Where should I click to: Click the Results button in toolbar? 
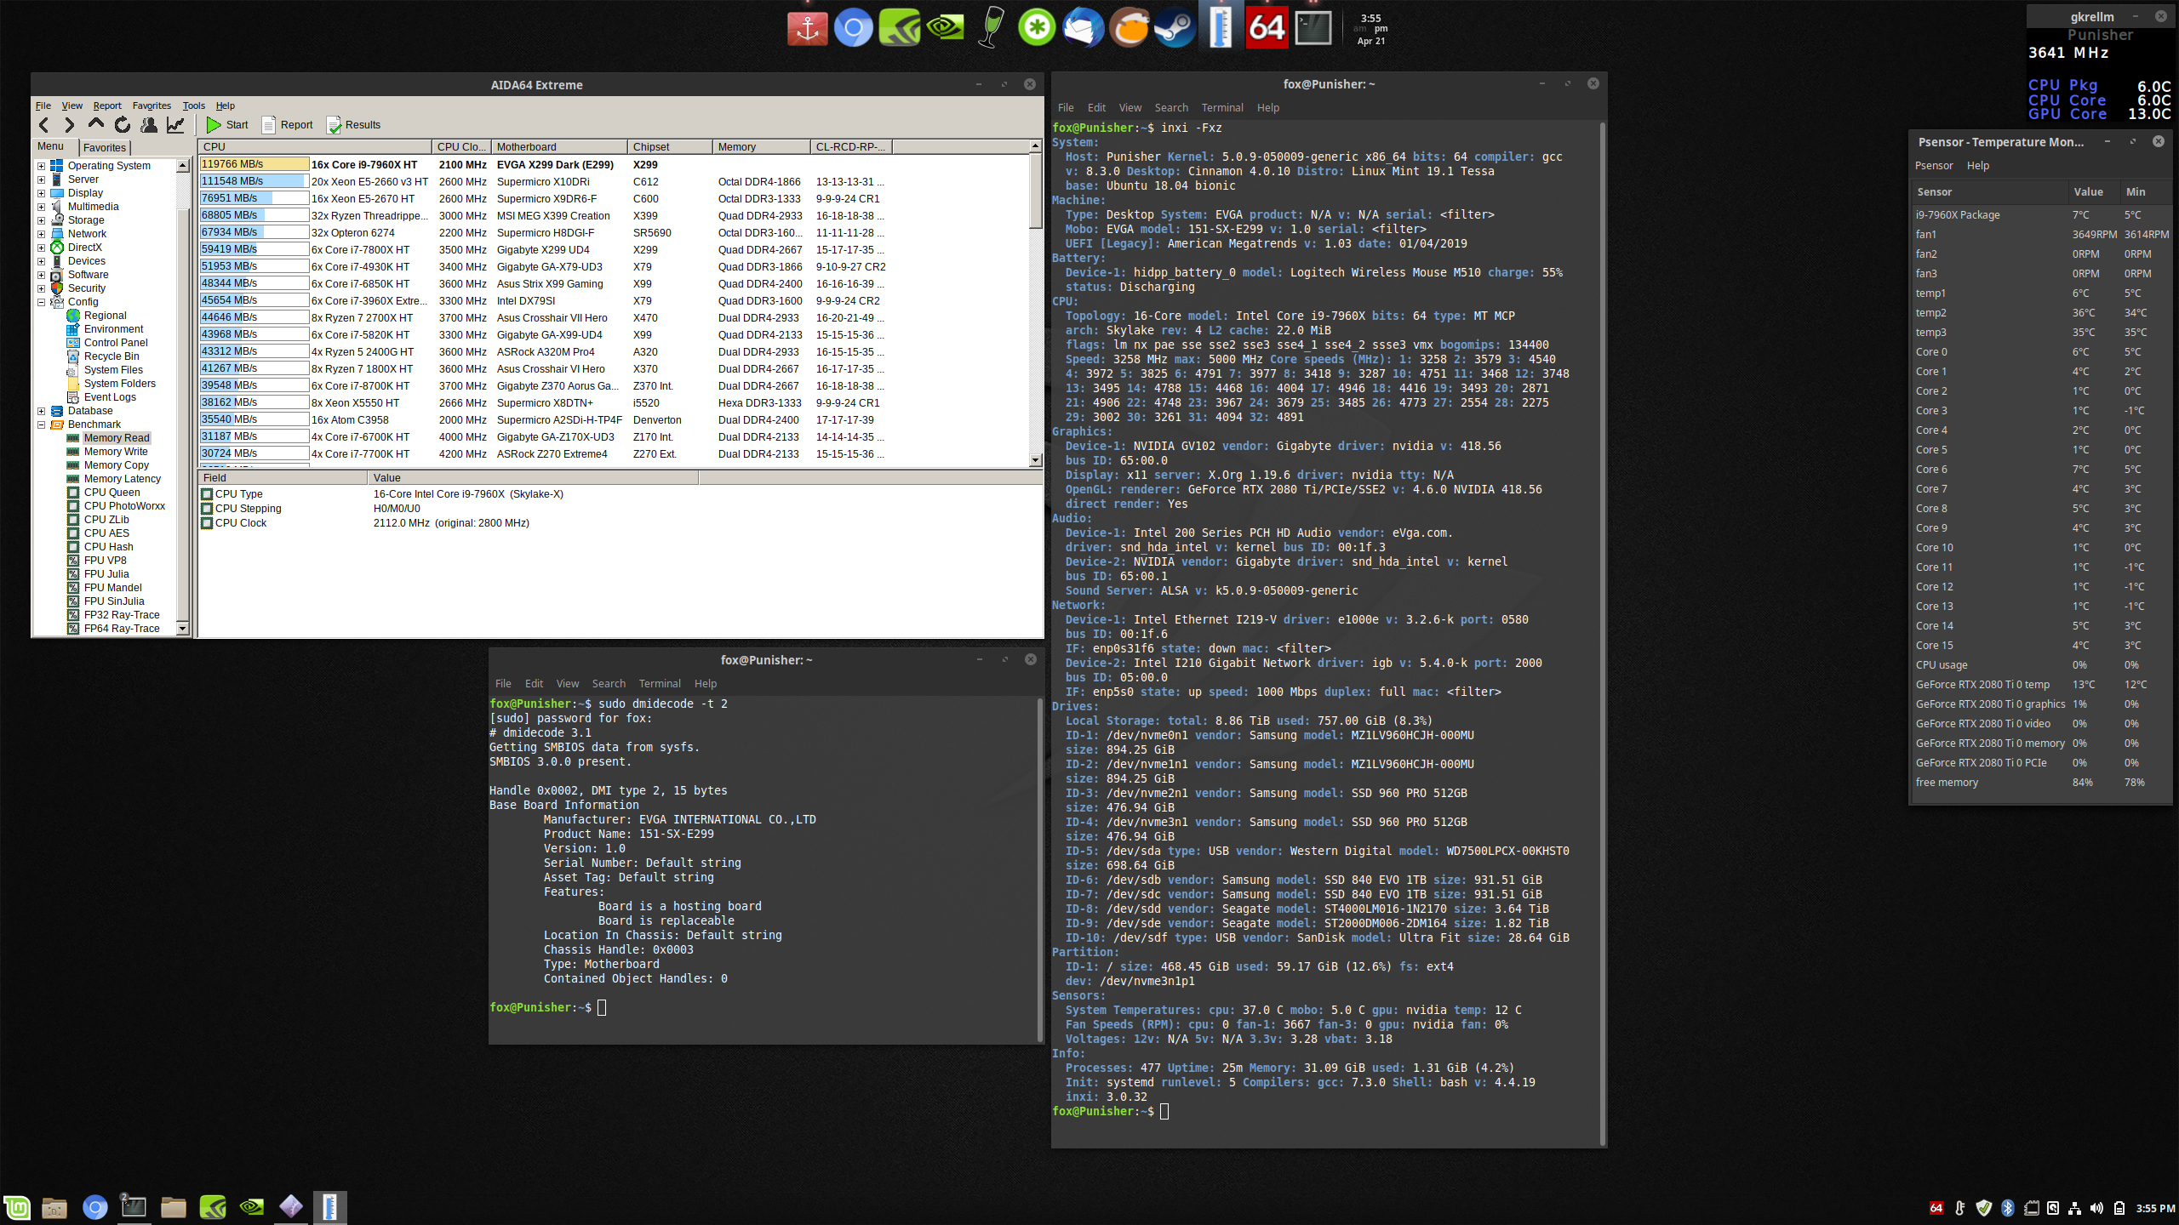point(353,125)
